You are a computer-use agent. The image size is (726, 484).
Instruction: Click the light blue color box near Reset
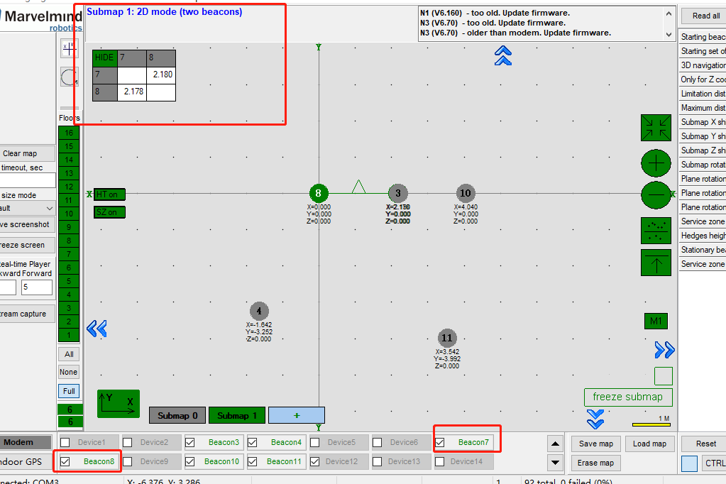pos(689,463)
